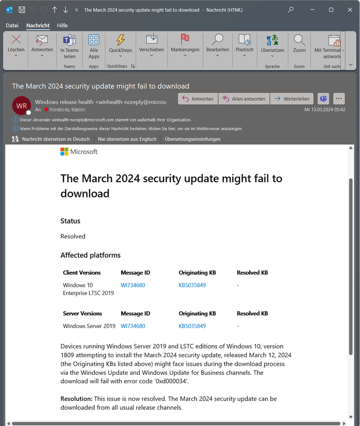Open the Datei menu
360x426 pixels.
[12, 25]
